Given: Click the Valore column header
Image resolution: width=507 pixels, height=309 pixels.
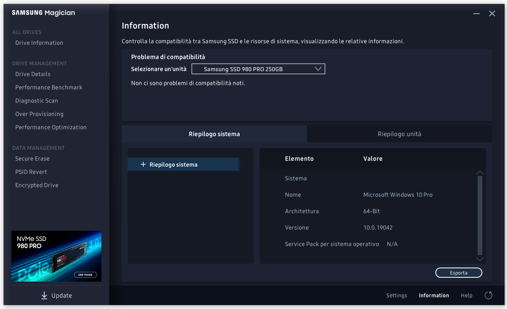Looking at the screenshot, I should [x=373, y=159].
